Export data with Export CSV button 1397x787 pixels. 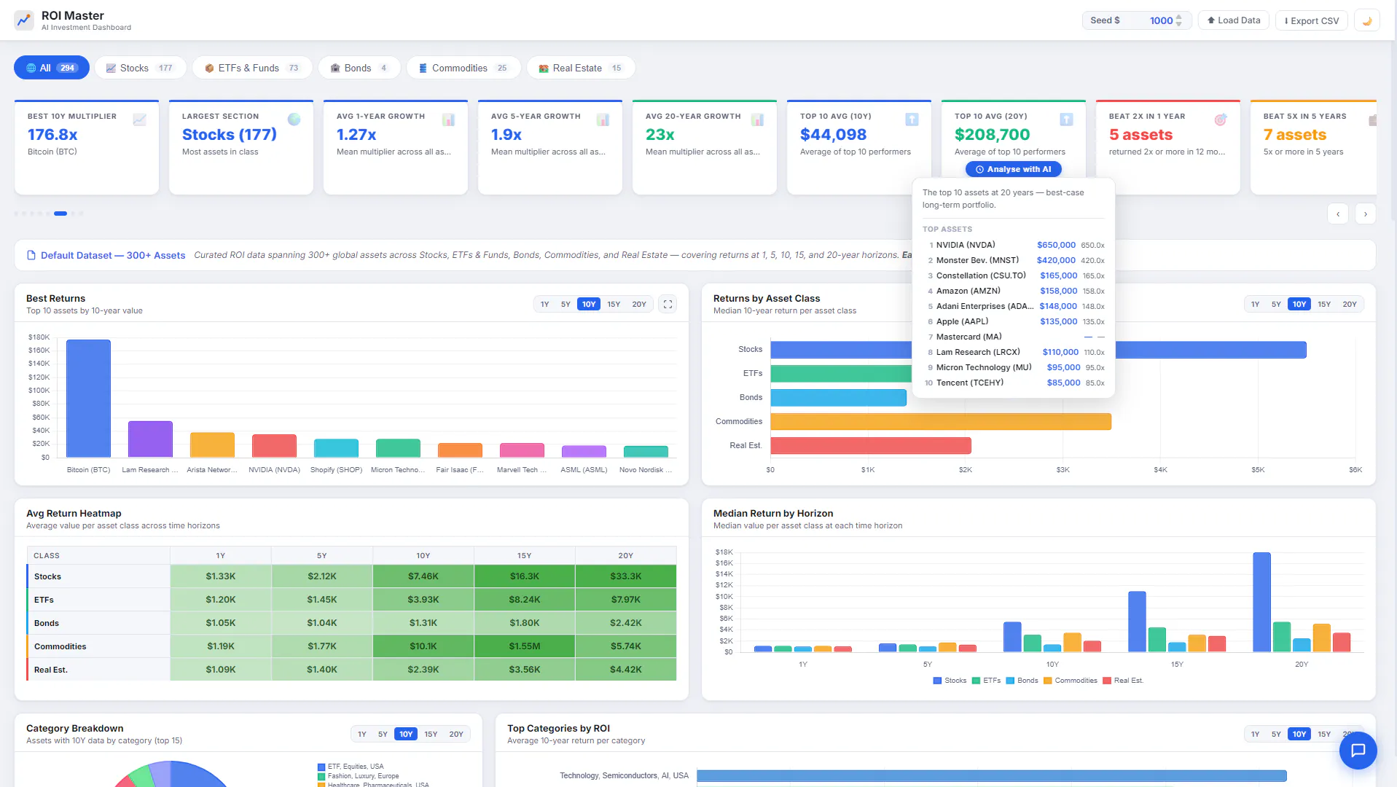click(1312, 20)
